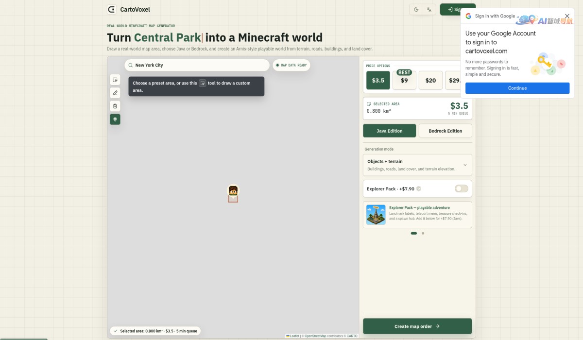Screen dimensions: 583x340
Task: Select the $9 best price option
Action: coord(404,80)
